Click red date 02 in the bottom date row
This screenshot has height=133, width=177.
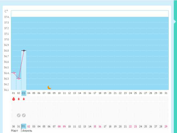point(29,126)
